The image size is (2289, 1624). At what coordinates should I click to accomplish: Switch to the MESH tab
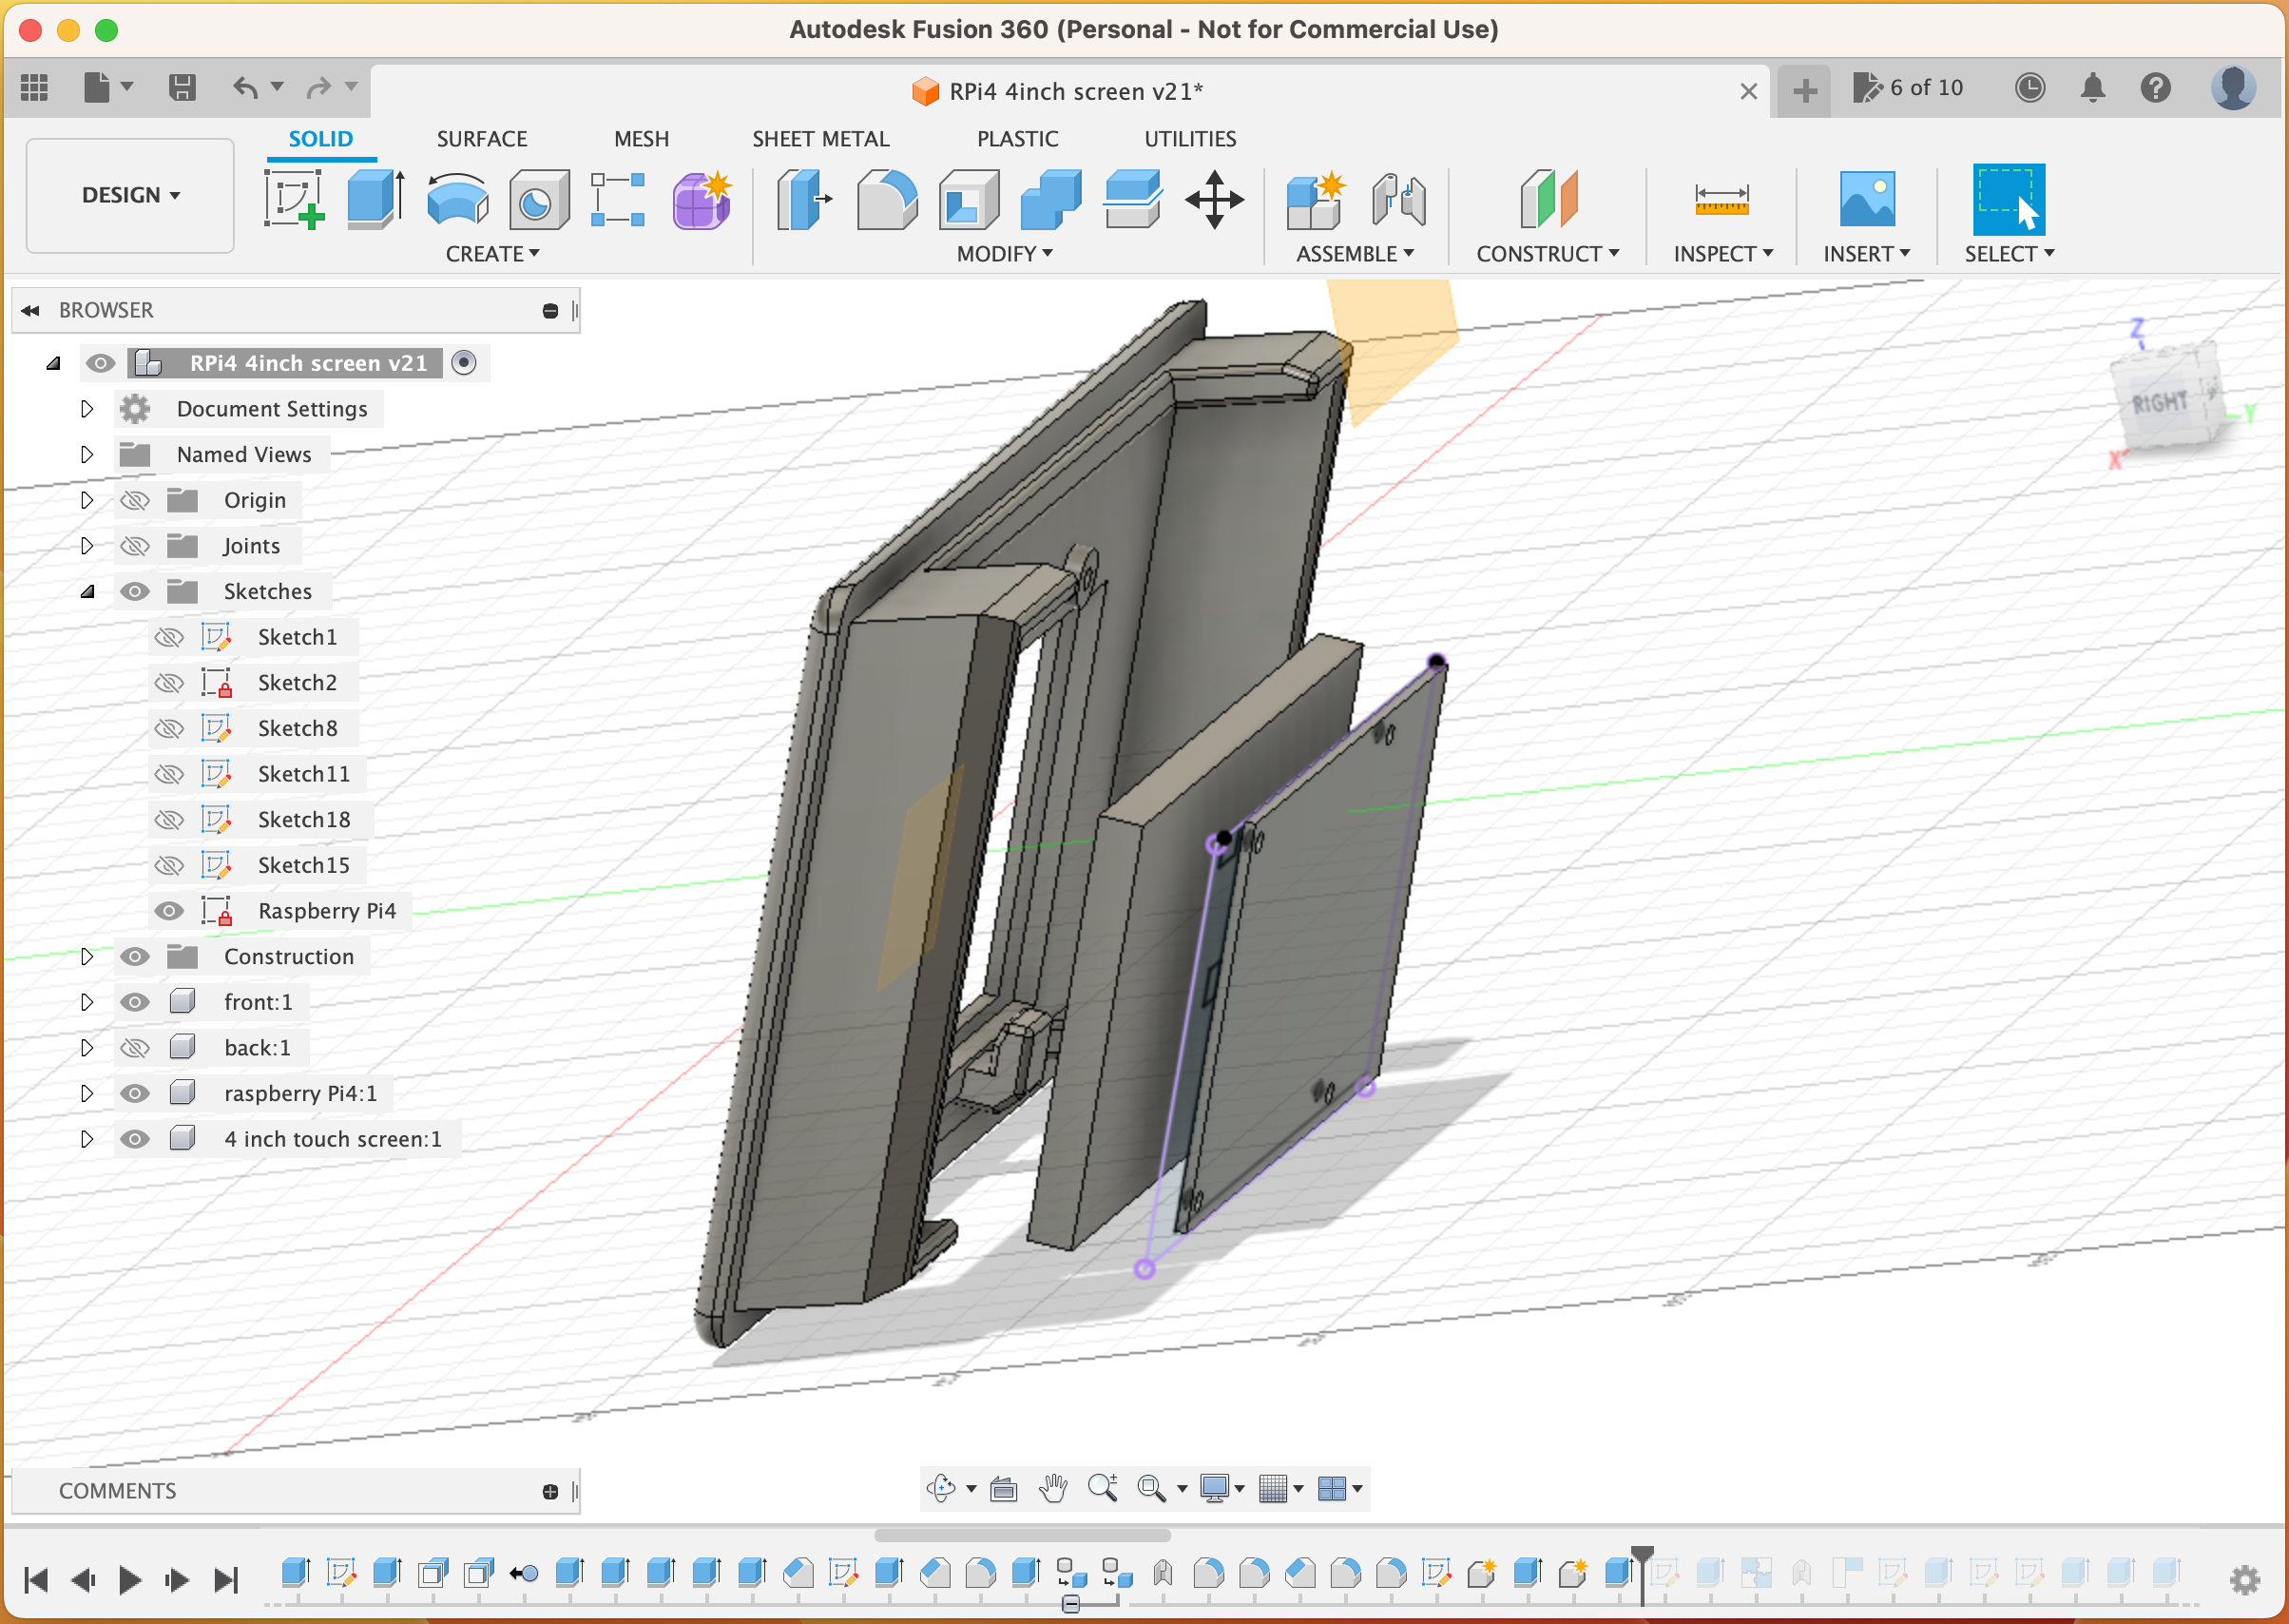tap(641, 139)
